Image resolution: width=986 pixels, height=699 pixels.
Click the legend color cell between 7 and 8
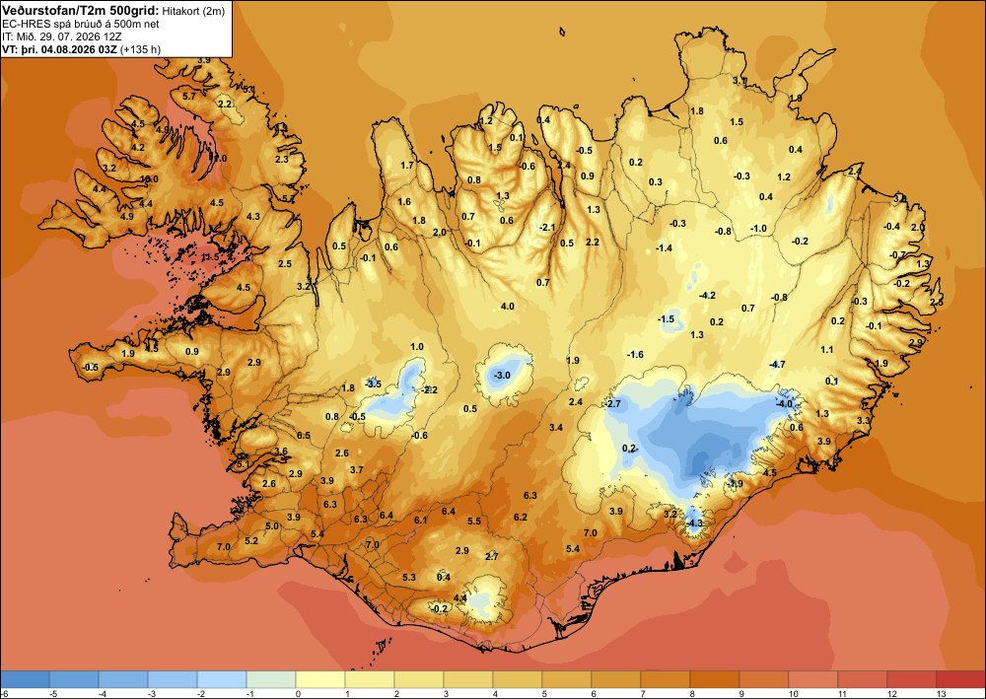[x=665, y=679]
